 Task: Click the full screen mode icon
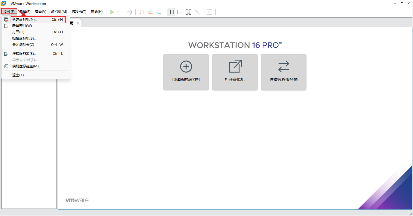point(188,12)
